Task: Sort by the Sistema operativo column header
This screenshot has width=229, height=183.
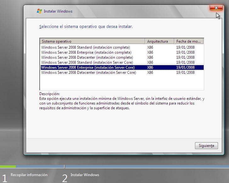Action: (x=92, y=41)
